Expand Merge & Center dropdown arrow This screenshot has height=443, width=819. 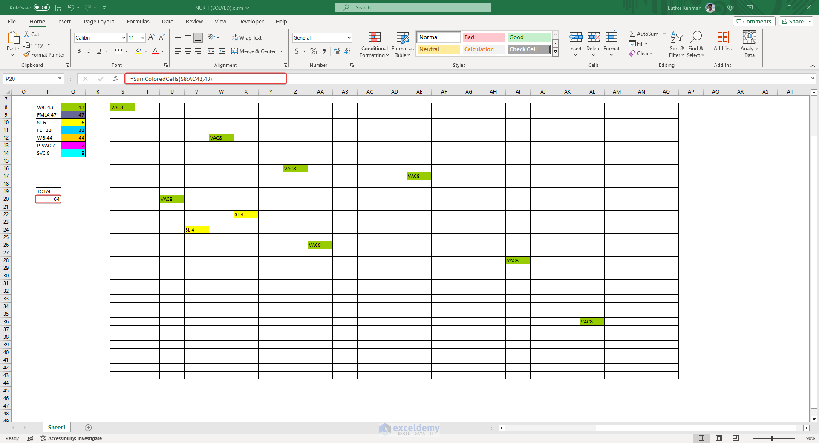click(x=282, y=51)
